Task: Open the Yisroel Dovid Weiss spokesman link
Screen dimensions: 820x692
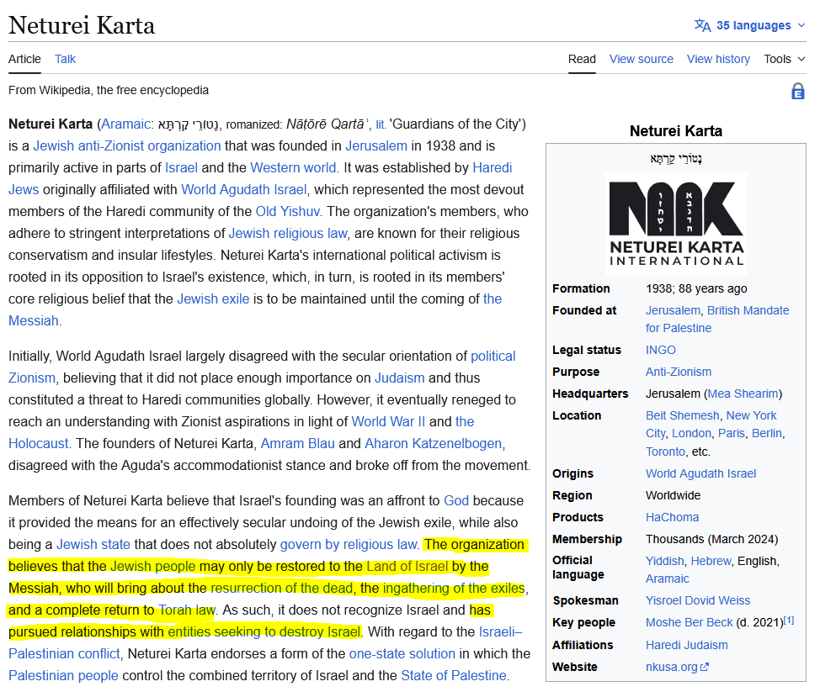Action: coord(698,600)
